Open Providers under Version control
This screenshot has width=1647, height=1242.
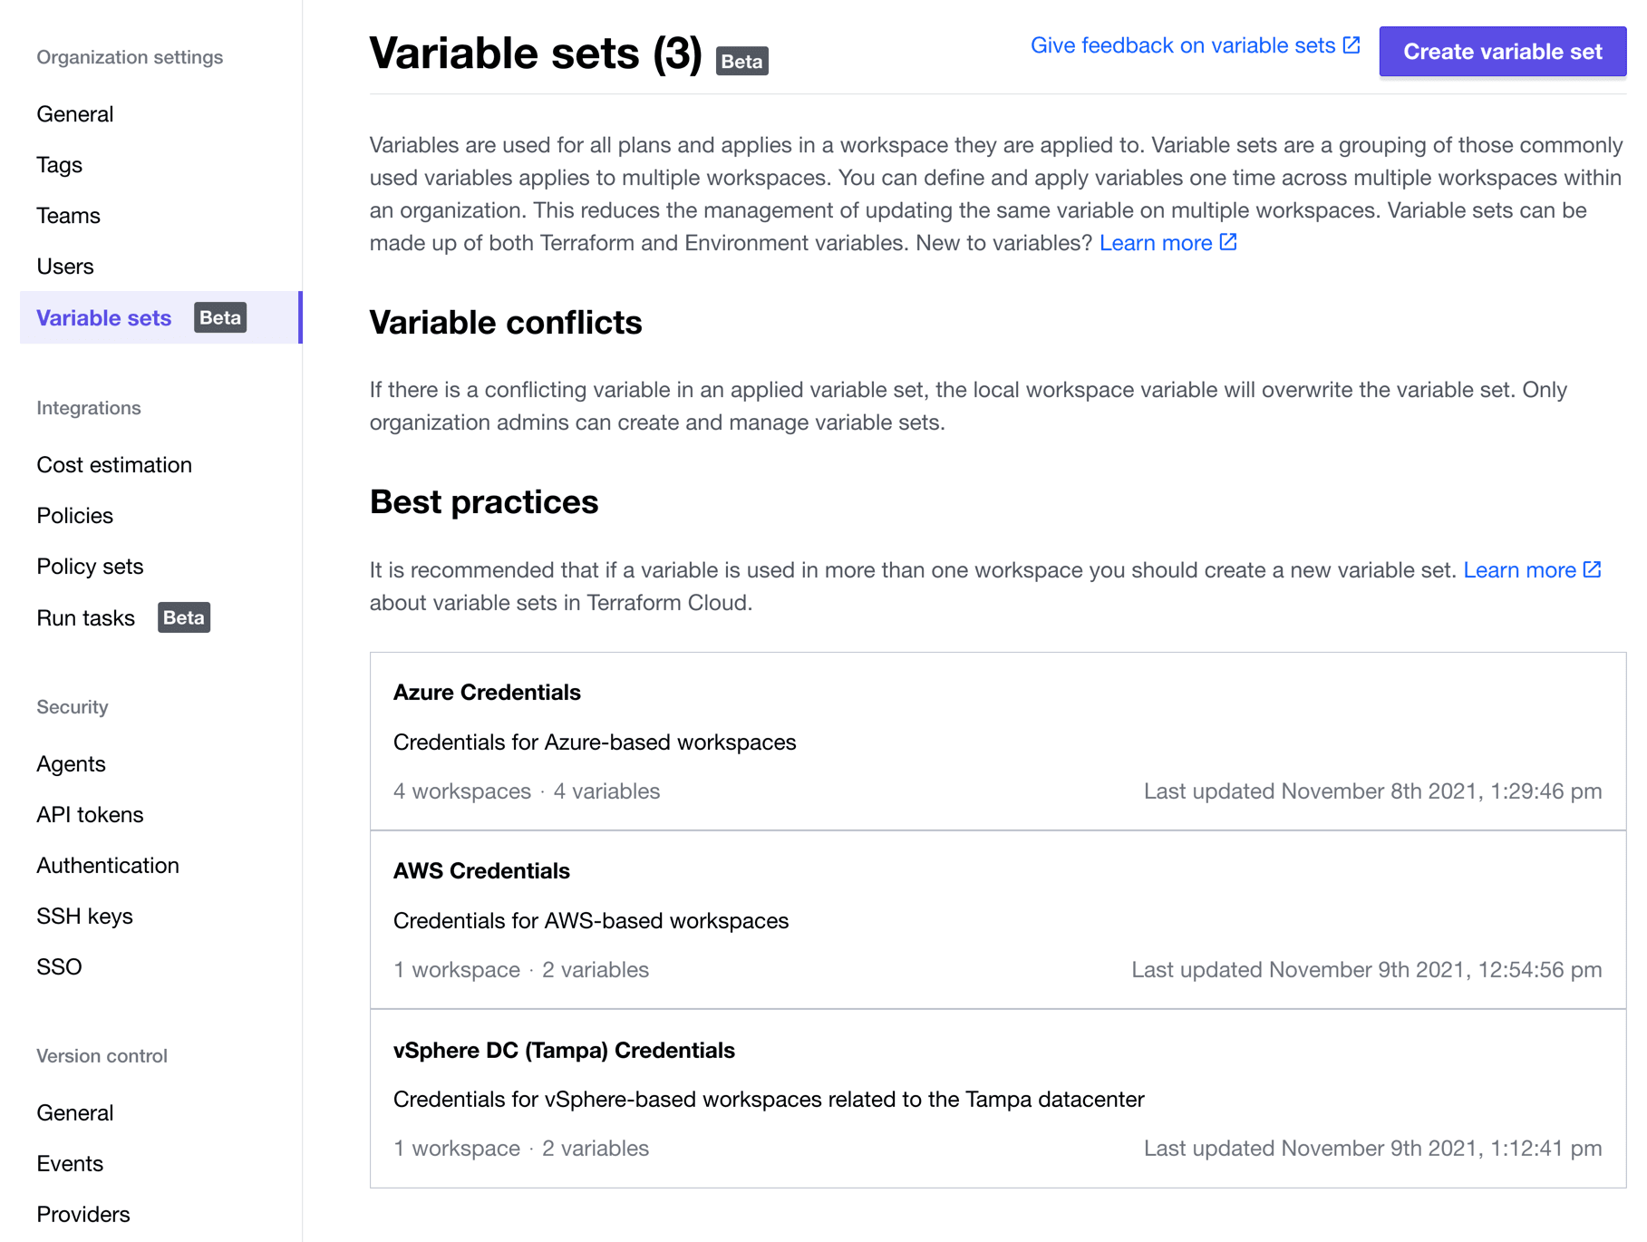point(83,1214)
